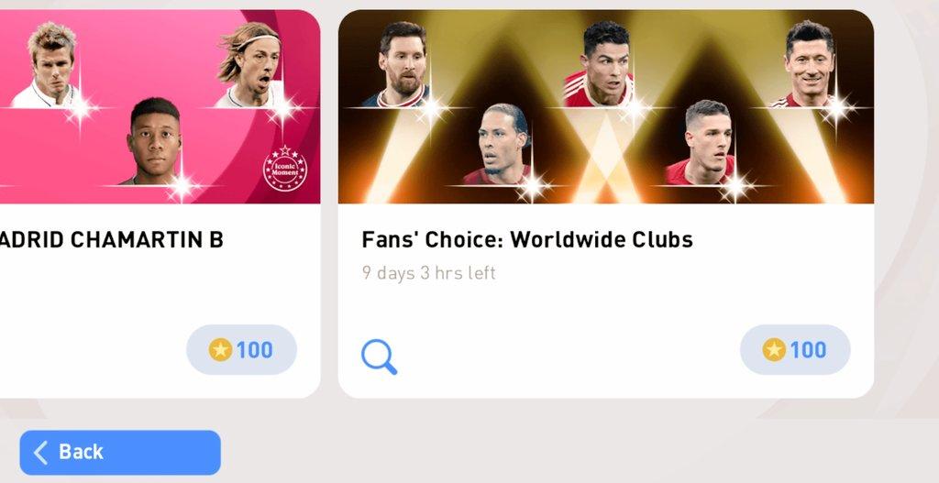This screenshot has height=483, width=939.
Task: Select the blond player in white shirt
Action: coord(48,65)
